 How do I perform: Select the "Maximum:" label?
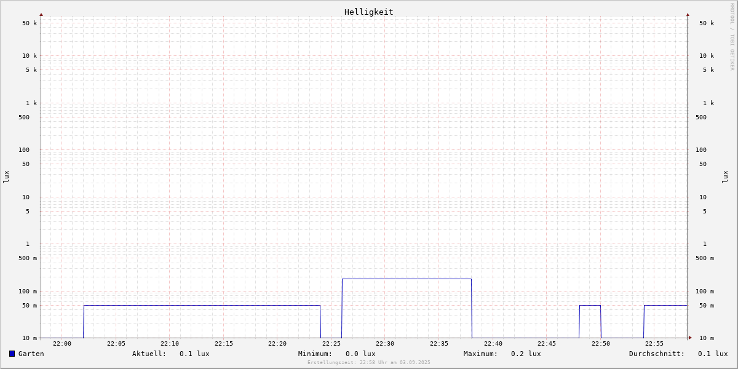tap(481, 354)
